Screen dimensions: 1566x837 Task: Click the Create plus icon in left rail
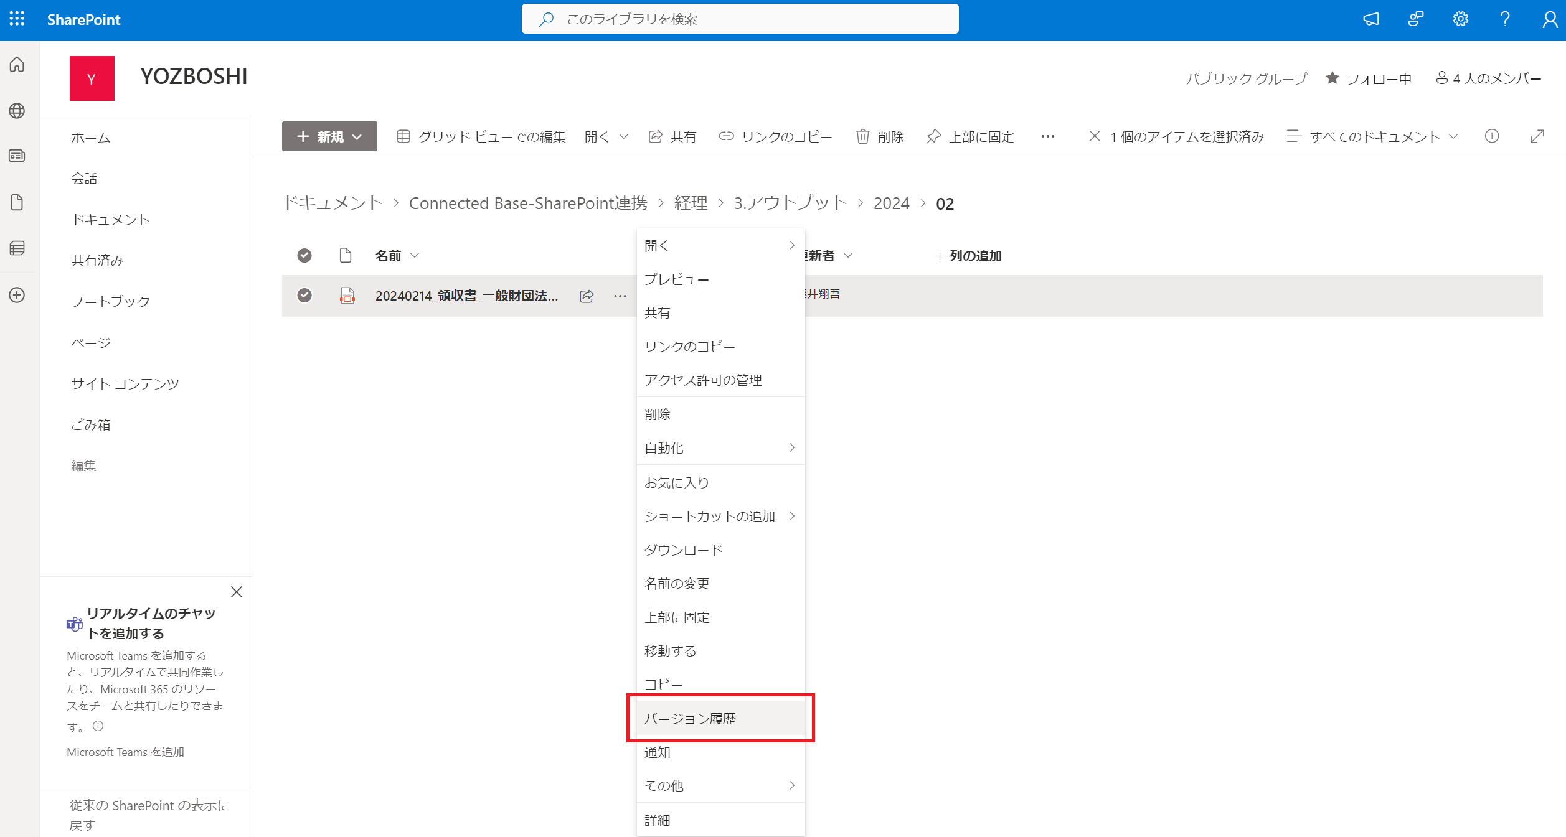click(x=17, y=295)
